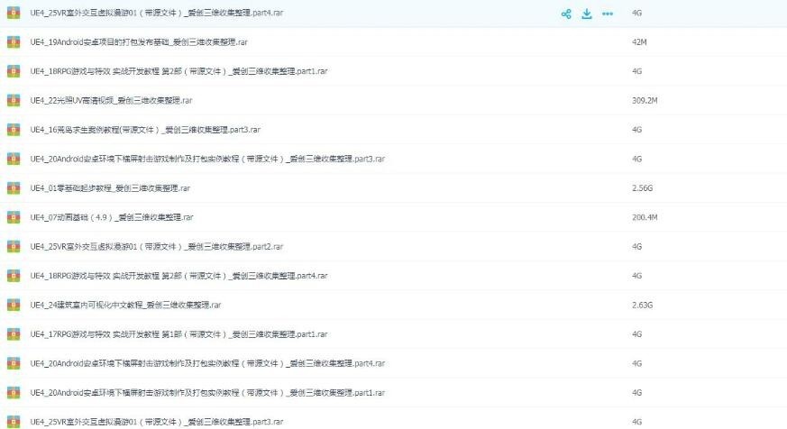This screenshot has height=429, width=787.
Task: Click the share icon on UE4_25VR part4.rar row
Action: click(x=566, y=14)
